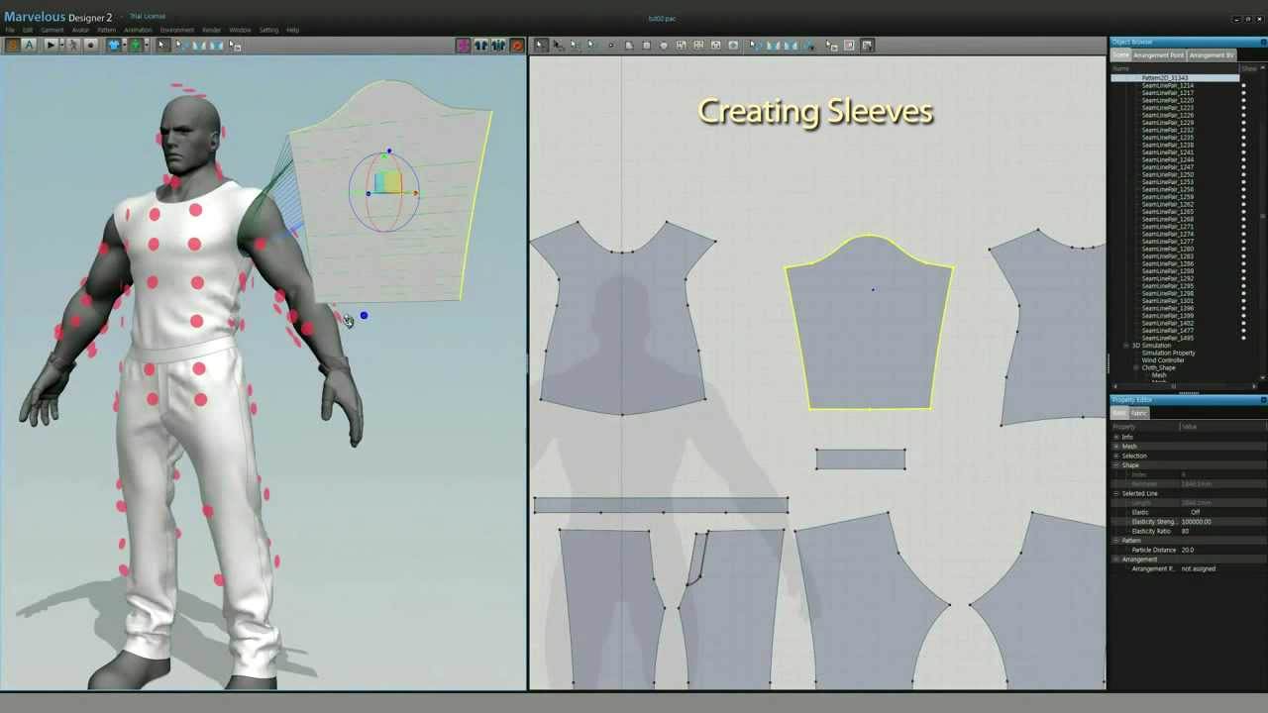
Task: Open the Fabric tab in Property Editor
Action: coord(1139,413)
